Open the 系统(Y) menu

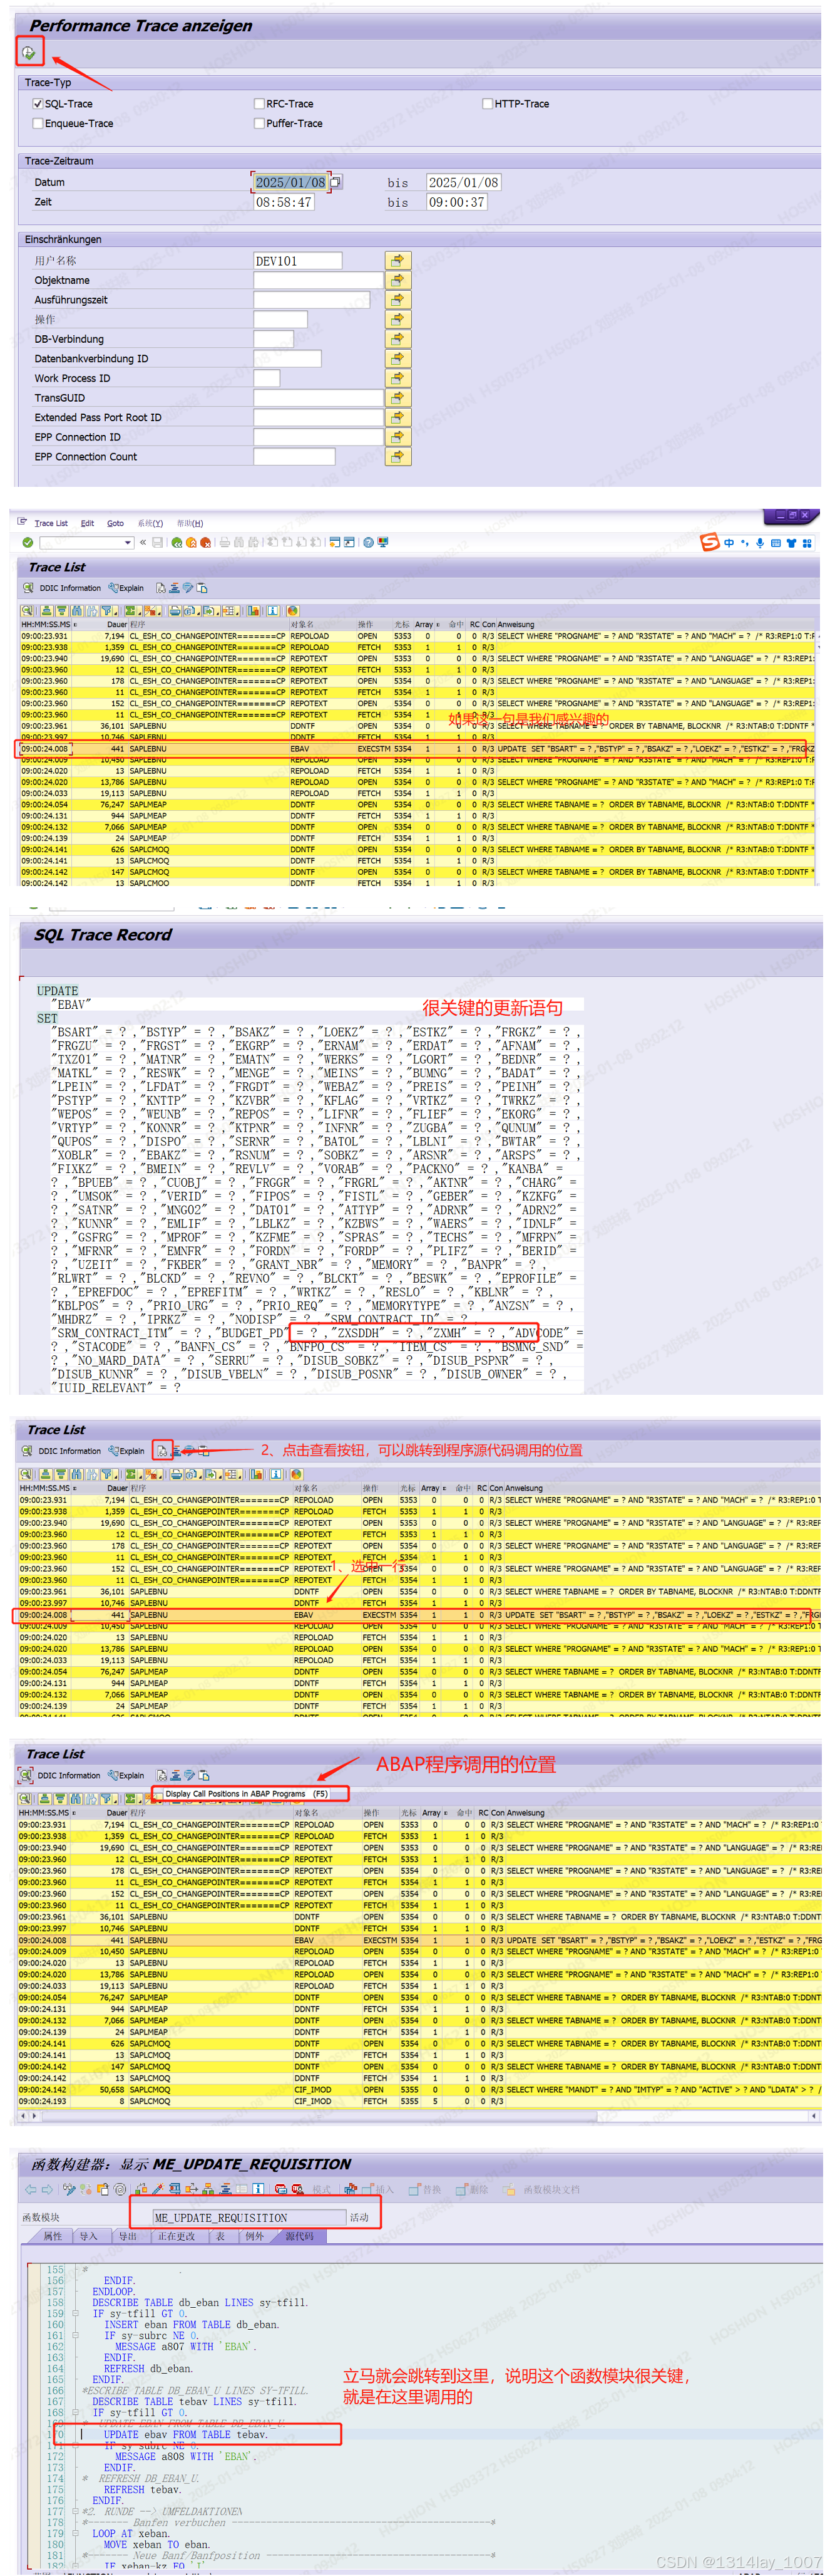150,523
